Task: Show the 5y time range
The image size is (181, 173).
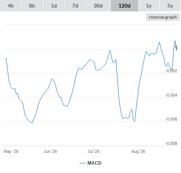Action: pos(170,6)
